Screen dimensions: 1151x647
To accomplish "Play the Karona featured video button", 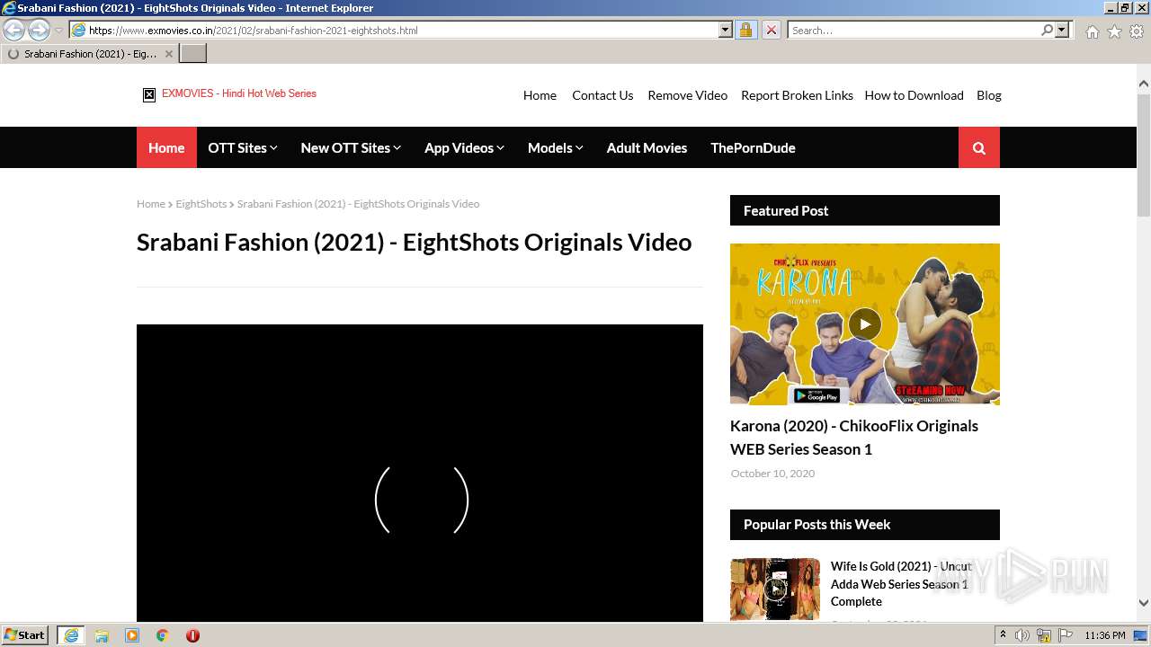I will [x=865, y=324].
